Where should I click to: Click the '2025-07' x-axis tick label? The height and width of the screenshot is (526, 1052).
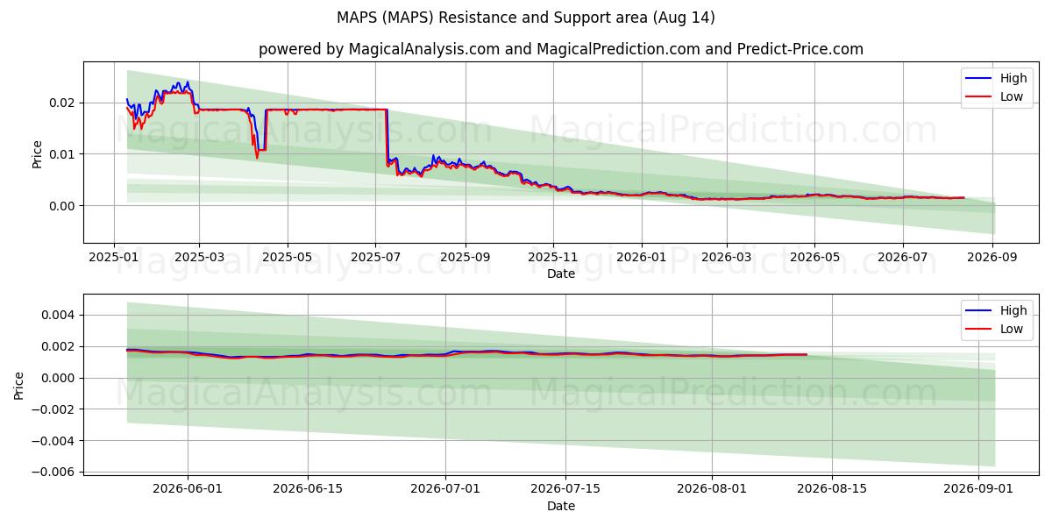pos(375,258)
